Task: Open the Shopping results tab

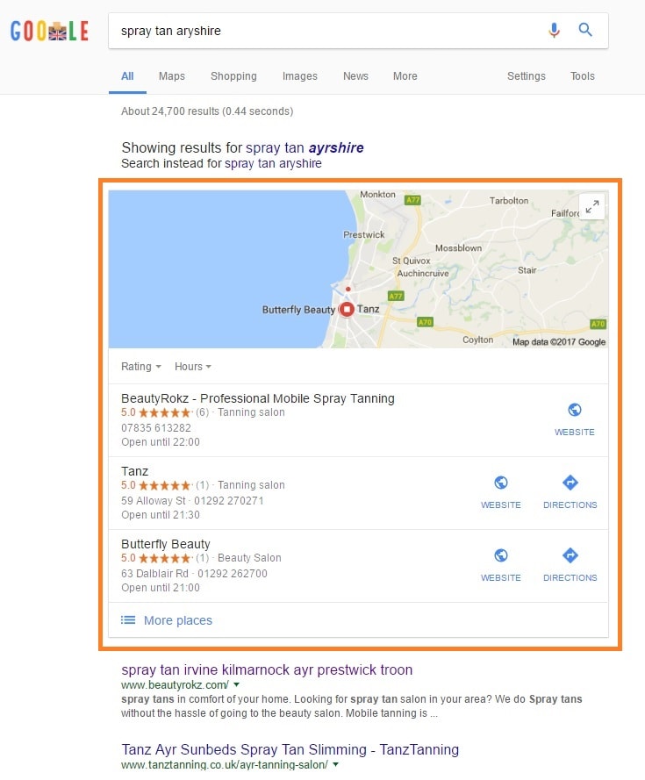Action: [x=233, y=76]
